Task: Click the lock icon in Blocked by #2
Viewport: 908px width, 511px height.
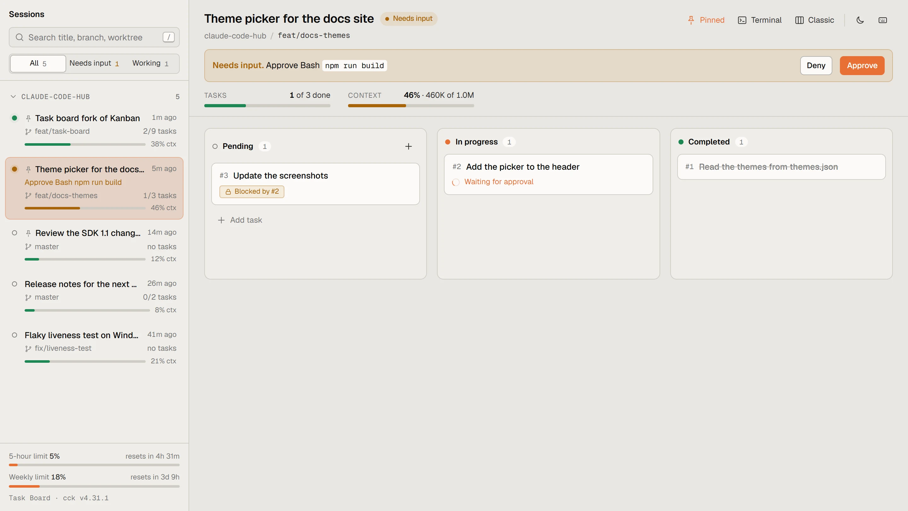Action: pyautogui.click(x=228, y=191)
